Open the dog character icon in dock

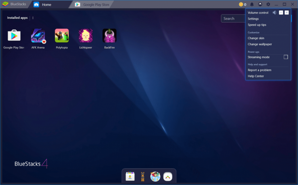[143, 177]
